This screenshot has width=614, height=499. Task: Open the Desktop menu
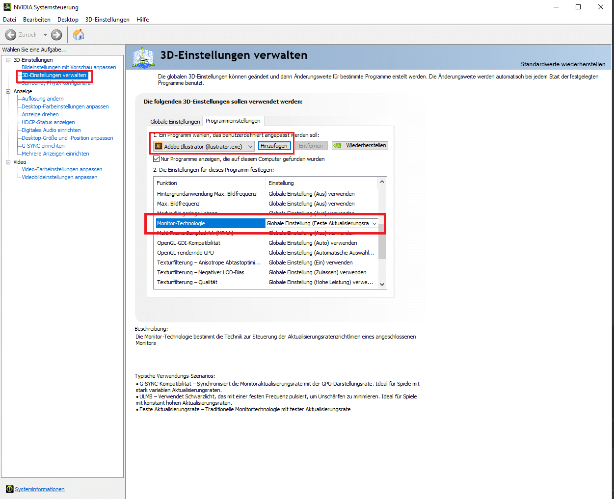pyautogui.click(x=68, y=20)
